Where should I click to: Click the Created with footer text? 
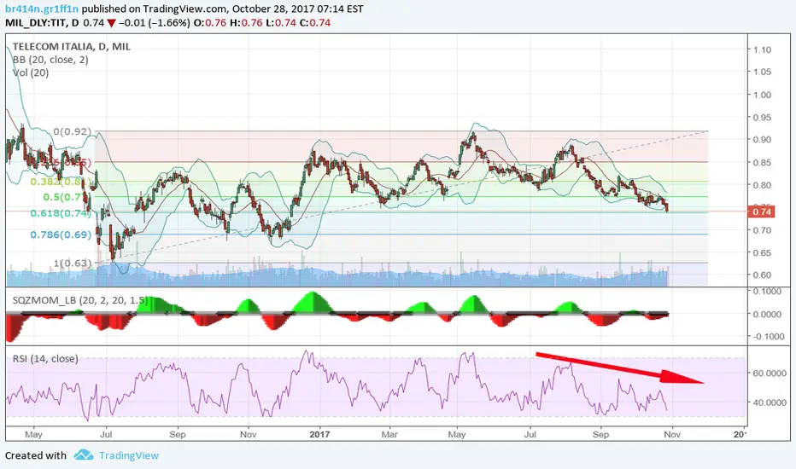[x=36, y=455]
